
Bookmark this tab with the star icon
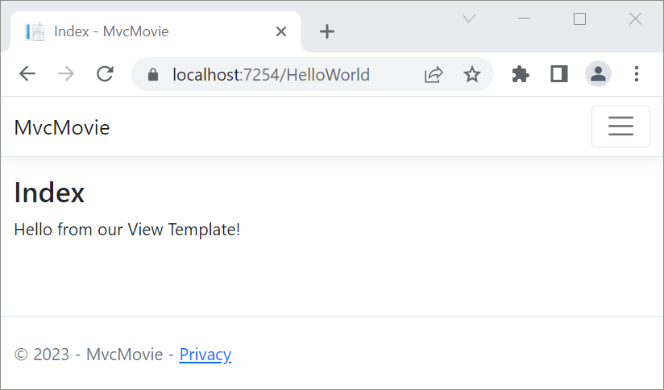click(472, 75)
